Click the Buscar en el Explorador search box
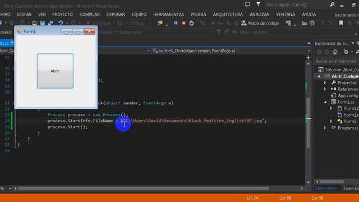Image resolution: width=359 pixels, height=202 pixels. tap(336, 61)
